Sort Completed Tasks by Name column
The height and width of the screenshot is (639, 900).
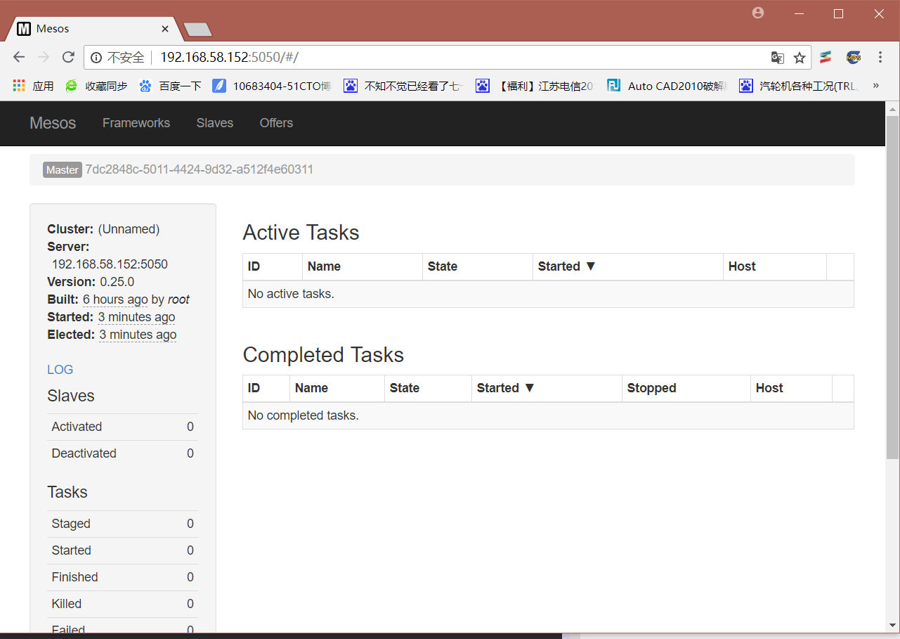337,388
